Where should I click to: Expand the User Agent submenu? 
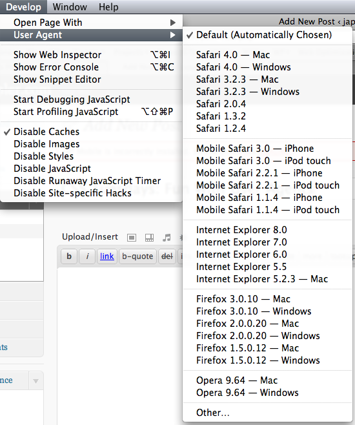point(91,35)
